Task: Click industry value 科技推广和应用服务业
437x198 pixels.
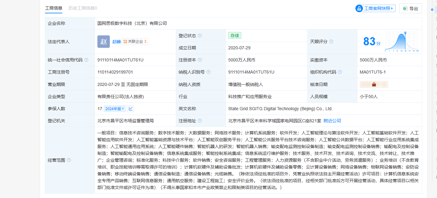Action: [250, 97]
